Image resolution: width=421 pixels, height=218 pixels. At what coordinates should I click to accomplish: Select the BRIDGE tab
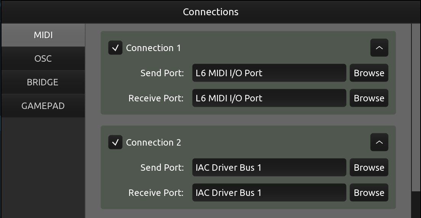43,82
